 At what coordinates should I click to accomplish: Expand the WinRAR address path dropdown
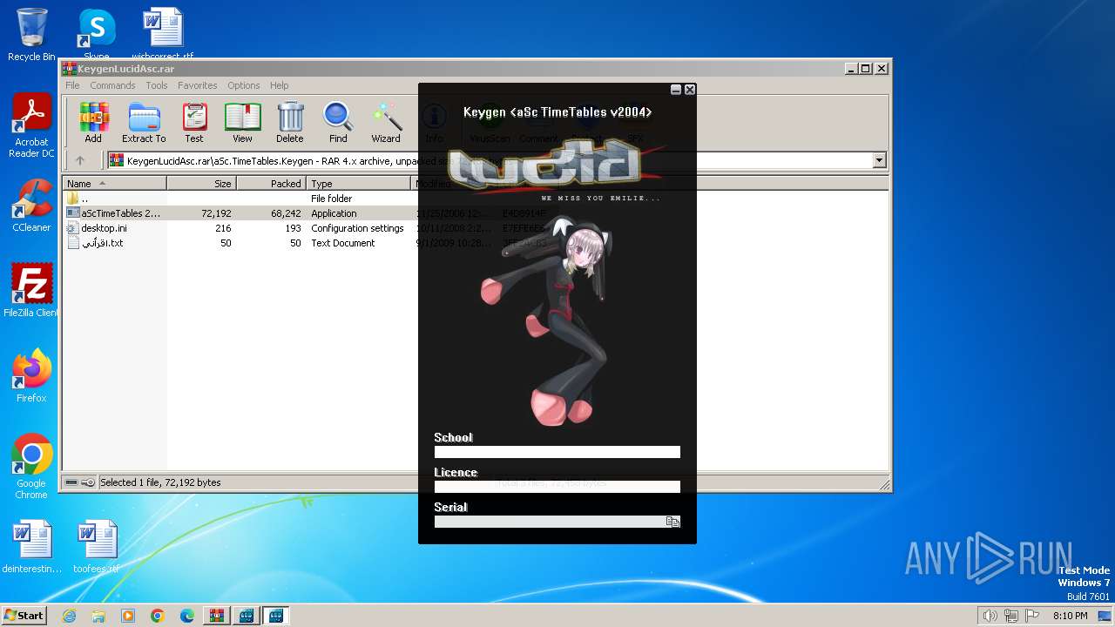[879, 160]
